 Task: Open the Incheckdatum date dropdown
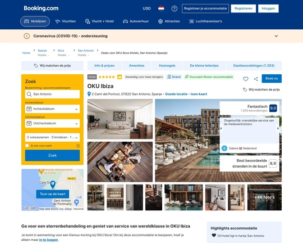(52, 109)
